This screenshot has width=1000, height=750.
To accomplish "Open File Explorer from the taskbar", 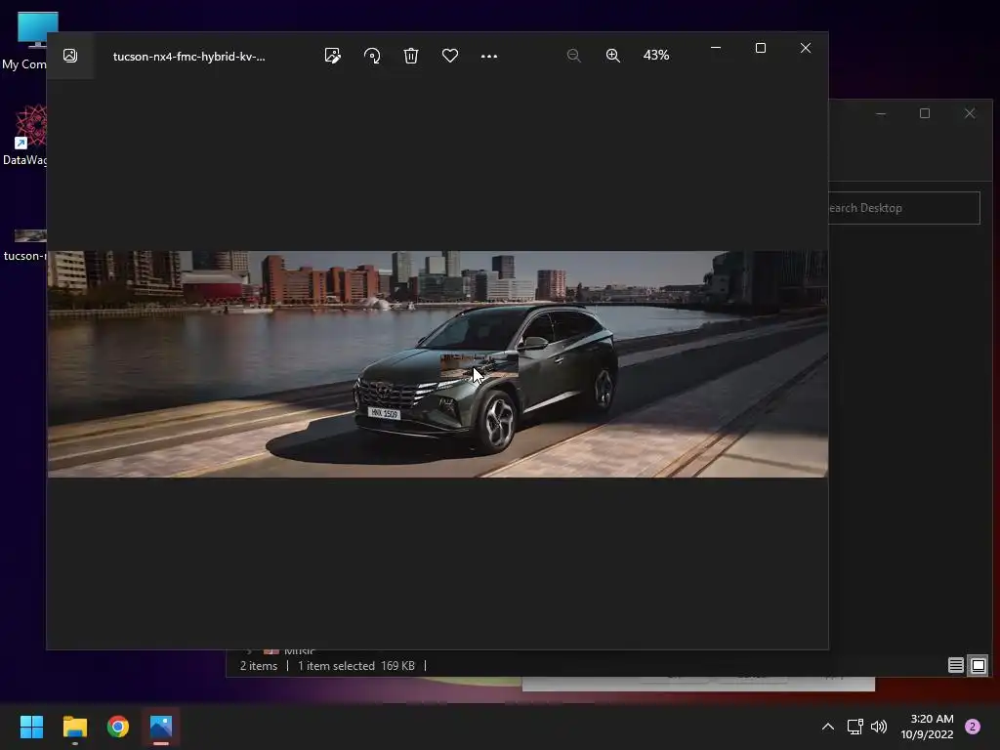I will pos(74,727).
